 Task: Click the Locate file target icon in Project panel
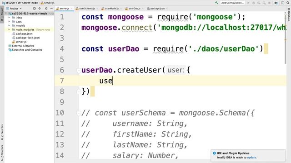[34, 9]
